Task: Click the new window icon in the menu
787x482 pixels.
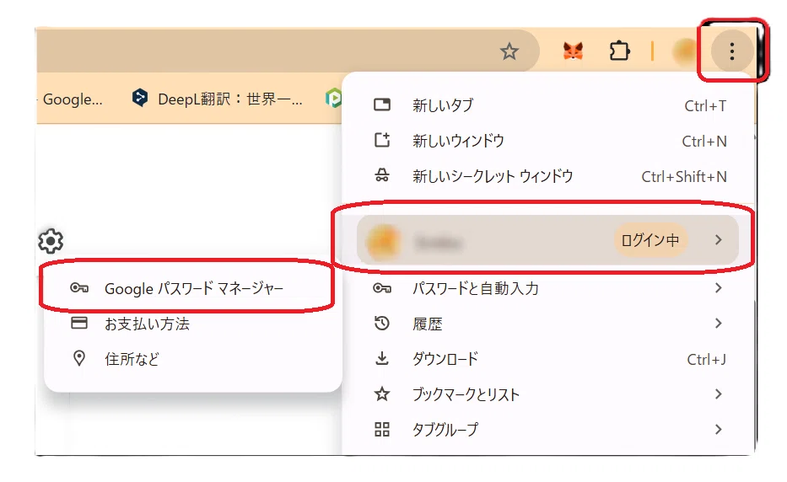Action: pyautogui.click(x=382, y=140)
